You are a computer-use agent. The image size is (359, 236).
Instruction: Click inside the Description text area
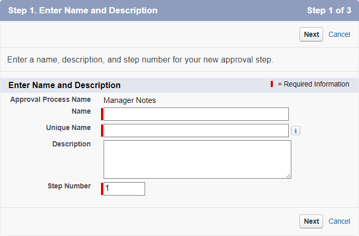coord(197,159)
